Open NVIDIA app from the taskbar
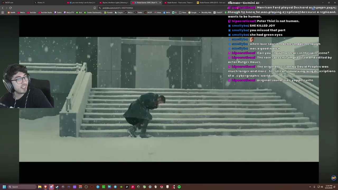338x190 pixels. tap(121, 187)
